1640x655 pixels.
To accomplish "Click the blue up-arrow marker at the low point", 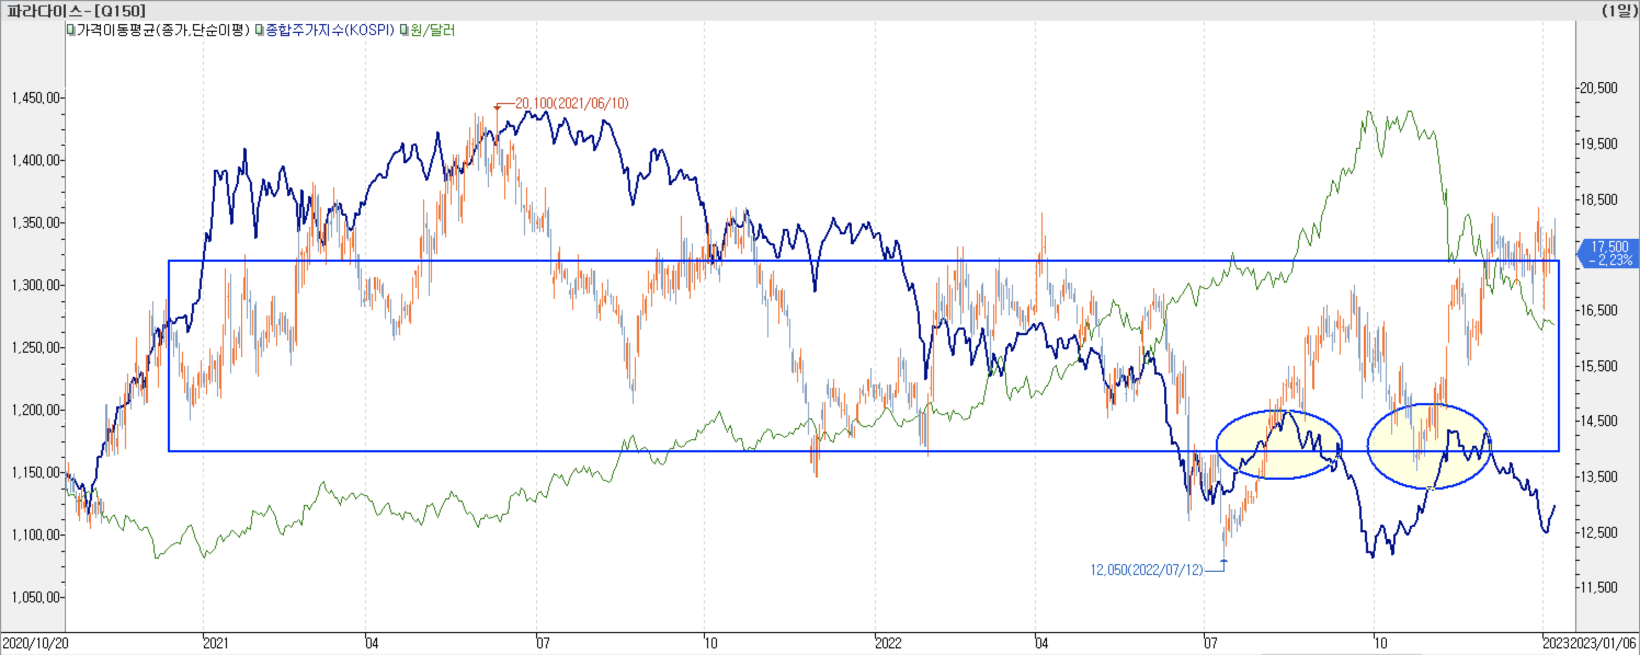I will (x=1223, y=562).
